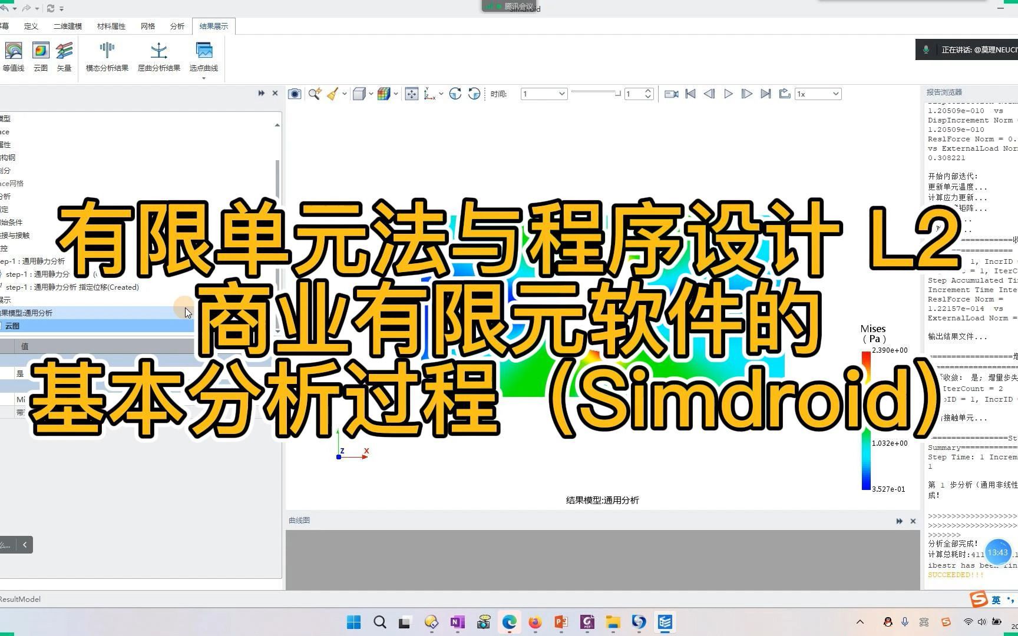Open Firefox from taskbar

(x=535, y=622)
